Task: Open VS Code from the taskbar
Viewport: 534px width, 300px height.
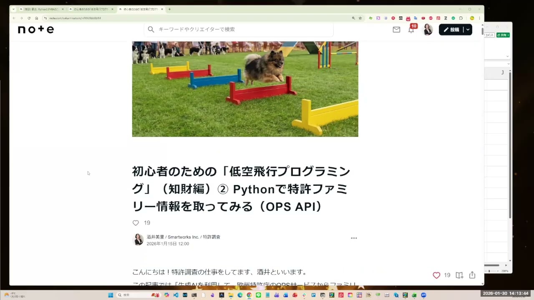Action: click(x=176, y=295)
